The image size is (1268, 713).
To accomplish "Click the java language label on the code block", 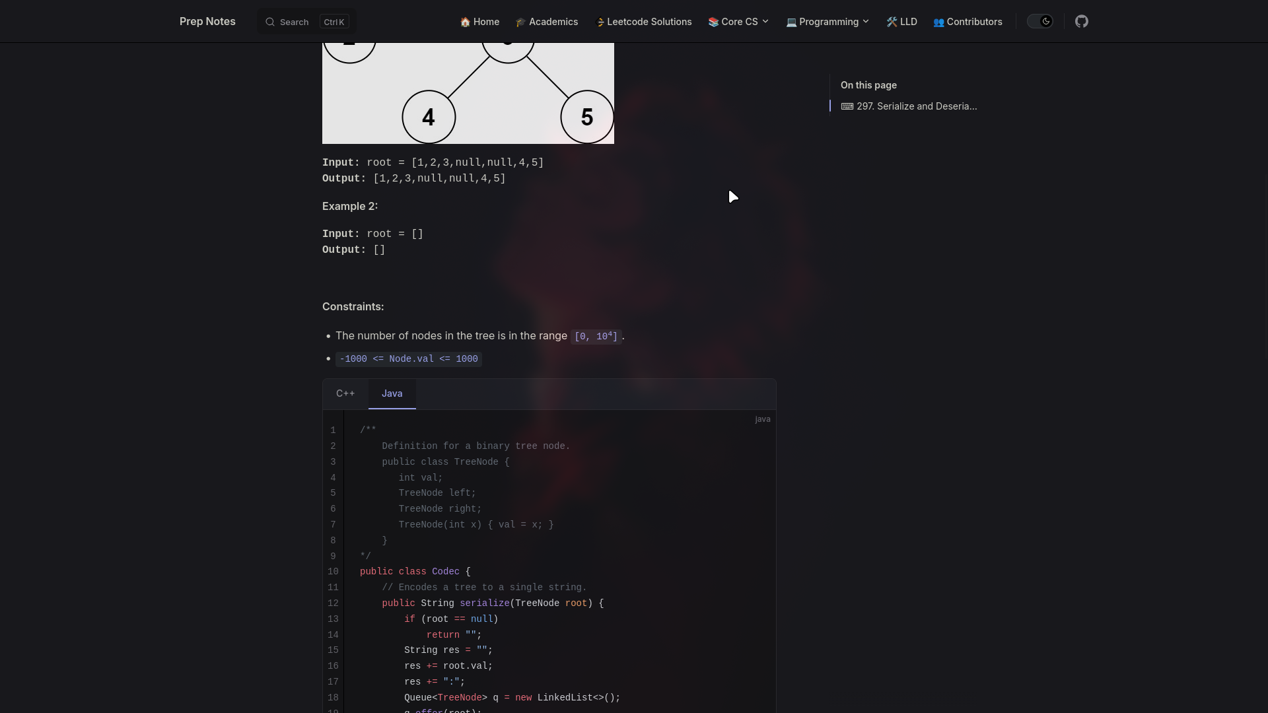I will coord(761,419).
